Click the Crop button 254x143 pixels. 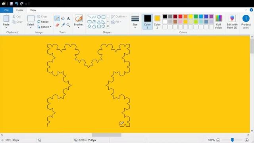(x=42, y=16)
